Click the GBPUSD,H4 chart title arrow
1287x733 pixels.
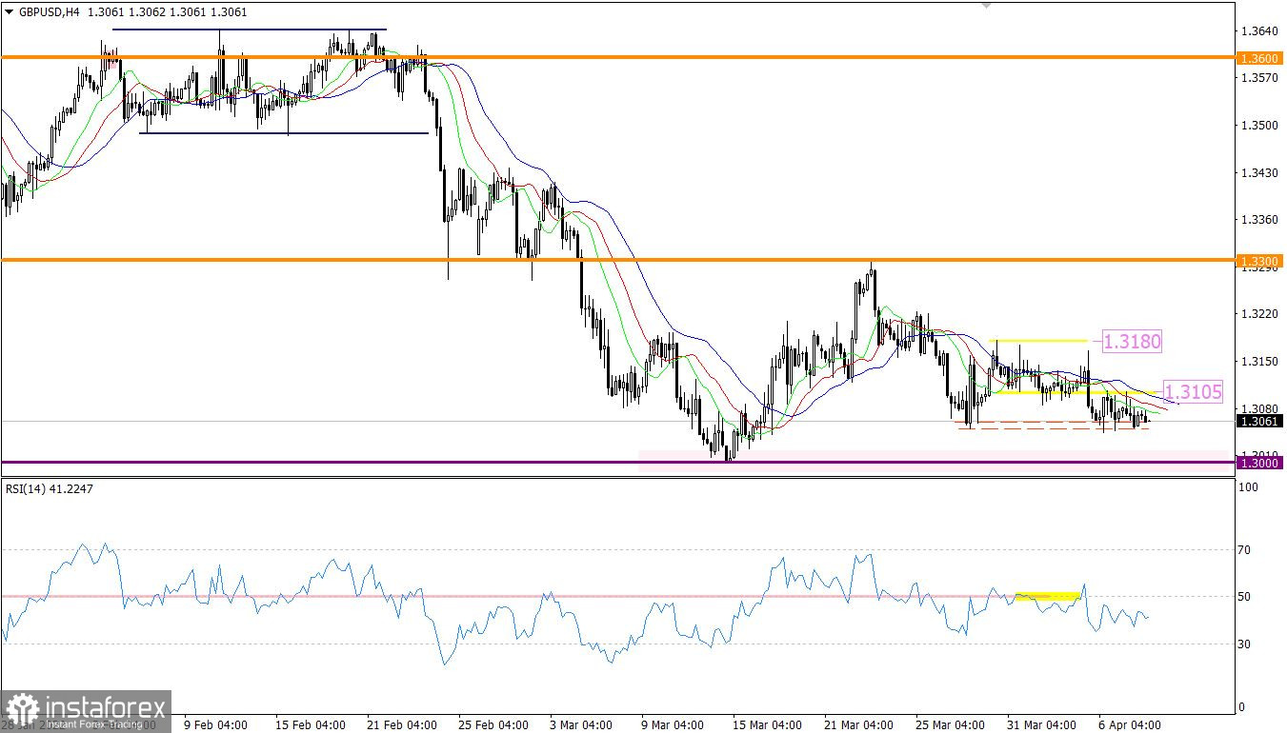coord(10,11)
